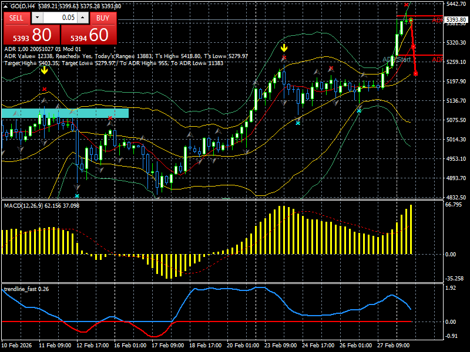Click the 20 Feb 01:00 time axis label
Image resolution: width=470 pixels, height=352 pixels.
[243, 346]
